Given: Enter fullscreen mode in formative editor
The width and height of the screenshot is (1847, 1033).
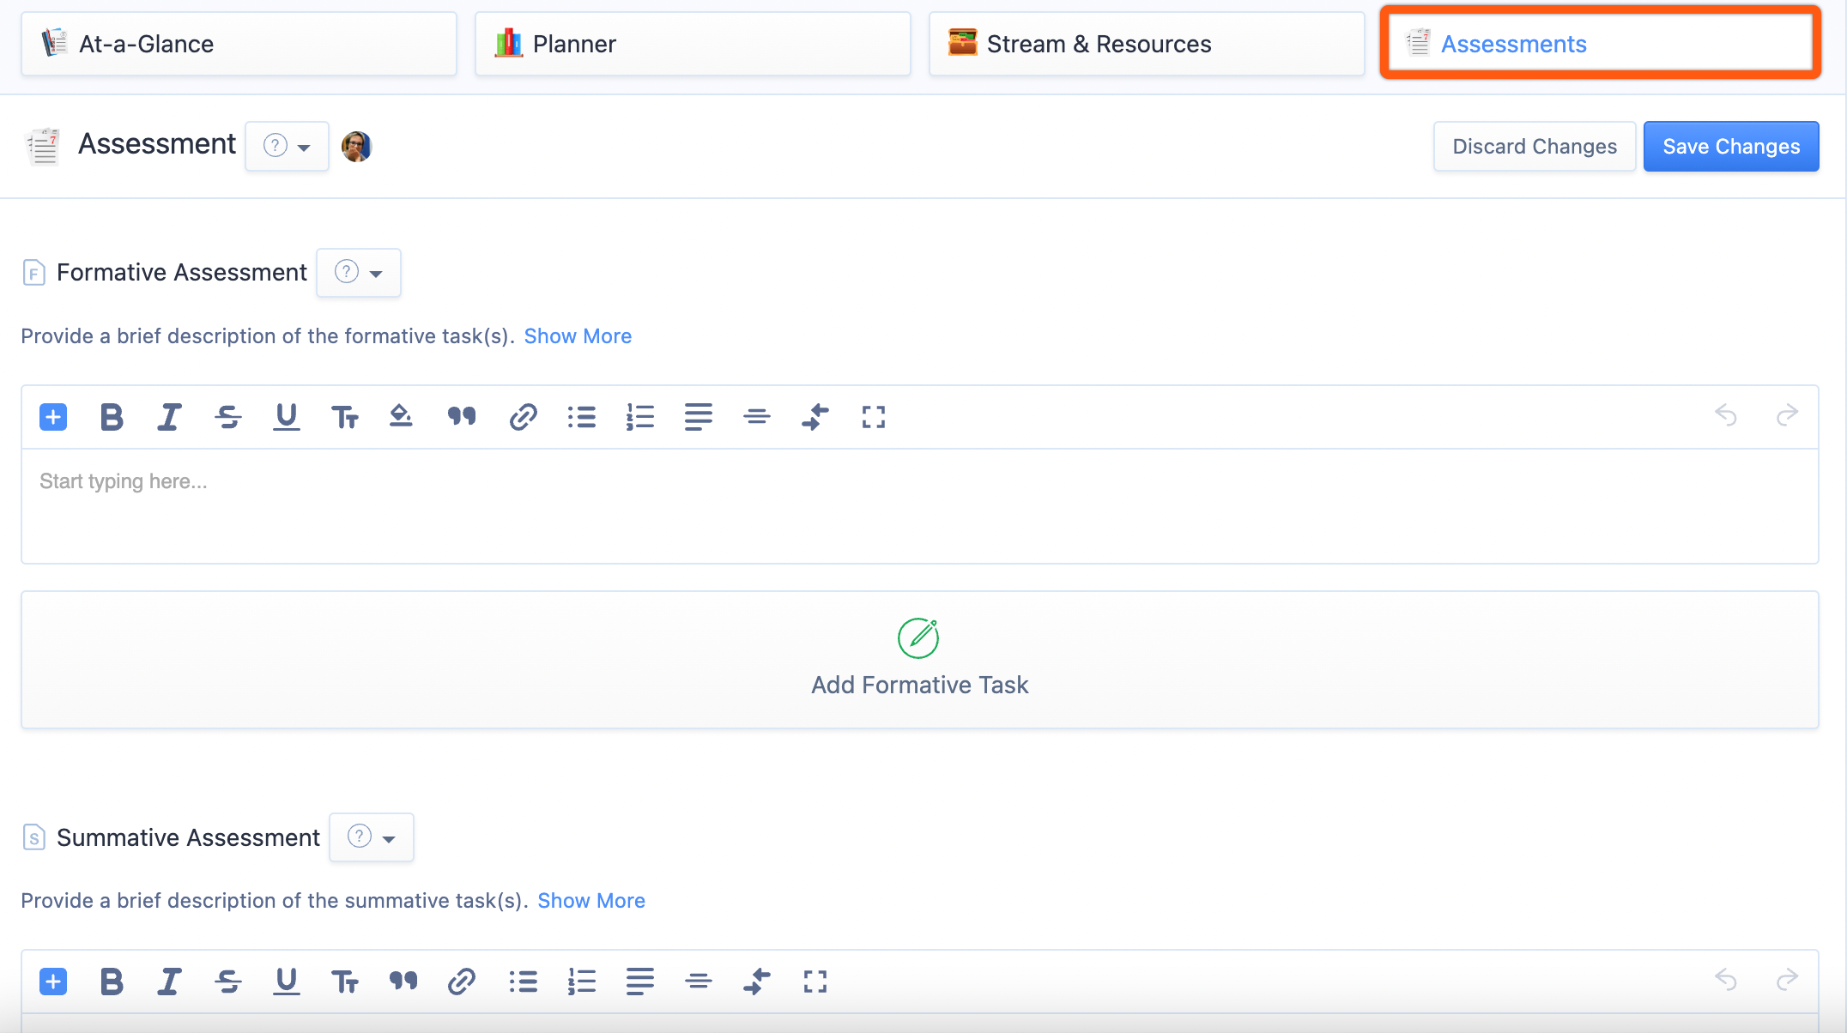Looking at the screenshot, I should (873, 417).
